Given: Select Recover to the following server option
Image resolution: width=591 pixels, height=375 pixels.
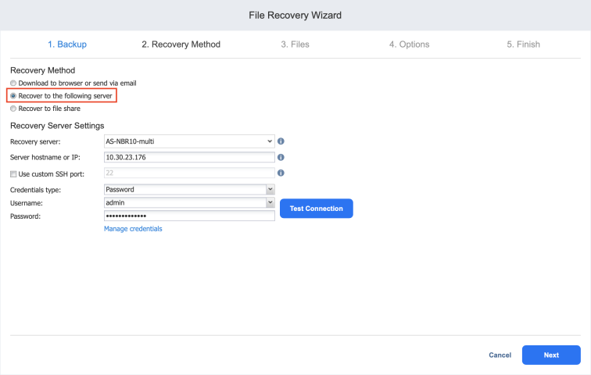Looking at the screenshot, I should click(x=13, y=95).
